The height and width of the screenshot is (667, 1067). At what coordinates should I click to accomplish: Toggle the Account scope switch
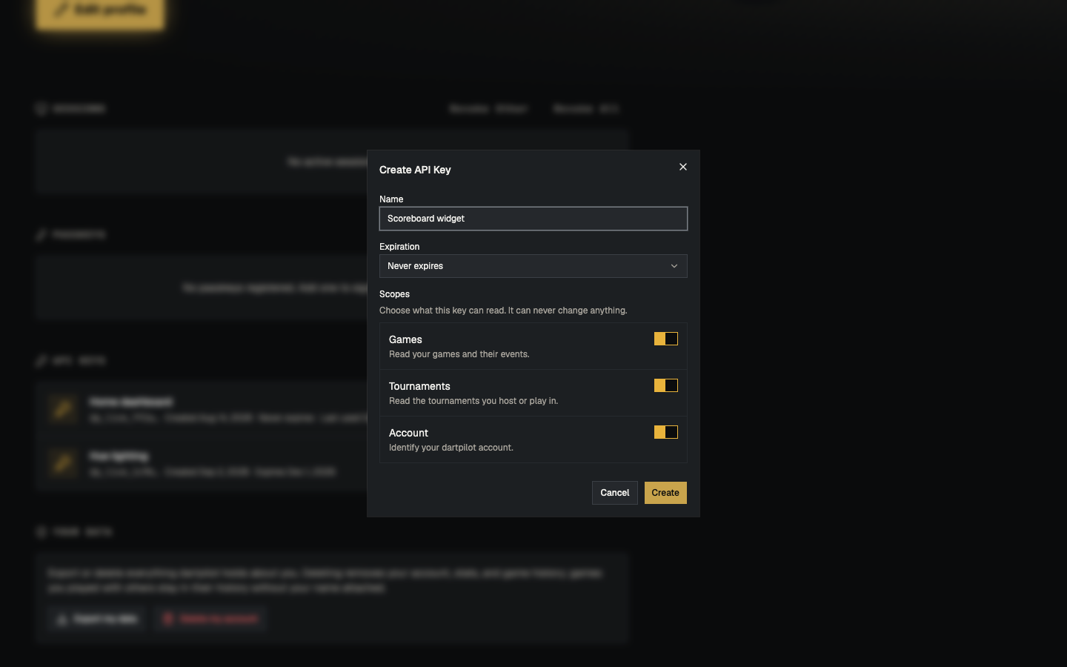point(666,432)
